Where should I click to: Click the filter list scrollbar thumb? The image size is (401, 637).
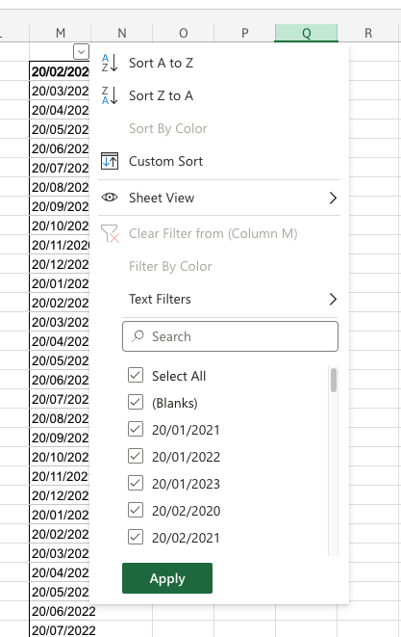coord(334,380)
